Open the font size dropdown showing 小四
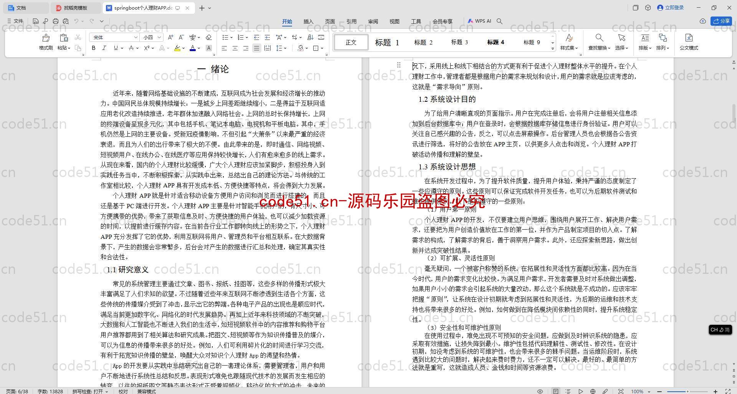Image resolution: width=737 pixels, height=394 pixels. pyautogui.click(x=159, y=37)
